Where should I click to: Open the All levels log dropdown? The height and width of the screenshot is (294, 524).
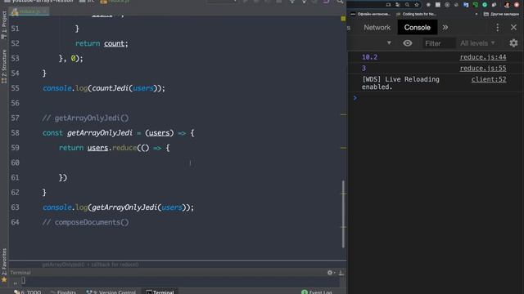point(477,43)
